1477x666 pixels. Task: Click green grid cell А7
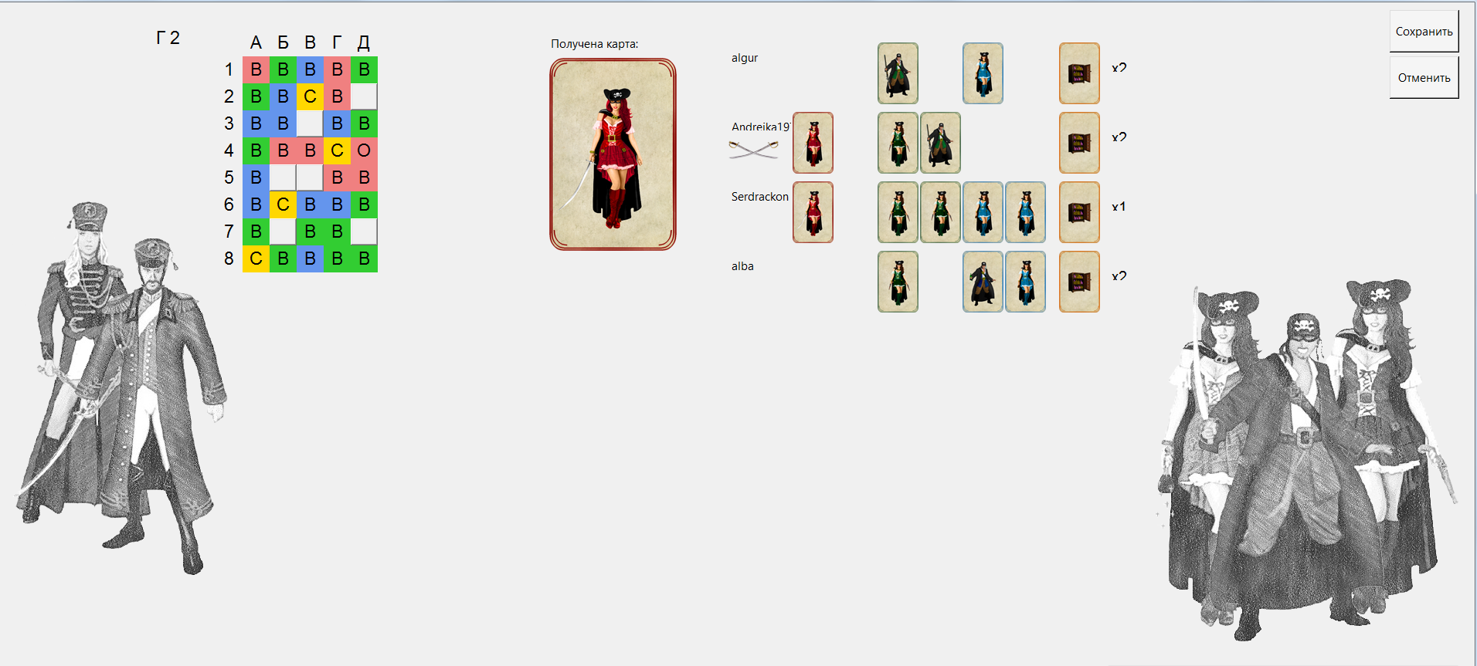(x=256, y=232)
